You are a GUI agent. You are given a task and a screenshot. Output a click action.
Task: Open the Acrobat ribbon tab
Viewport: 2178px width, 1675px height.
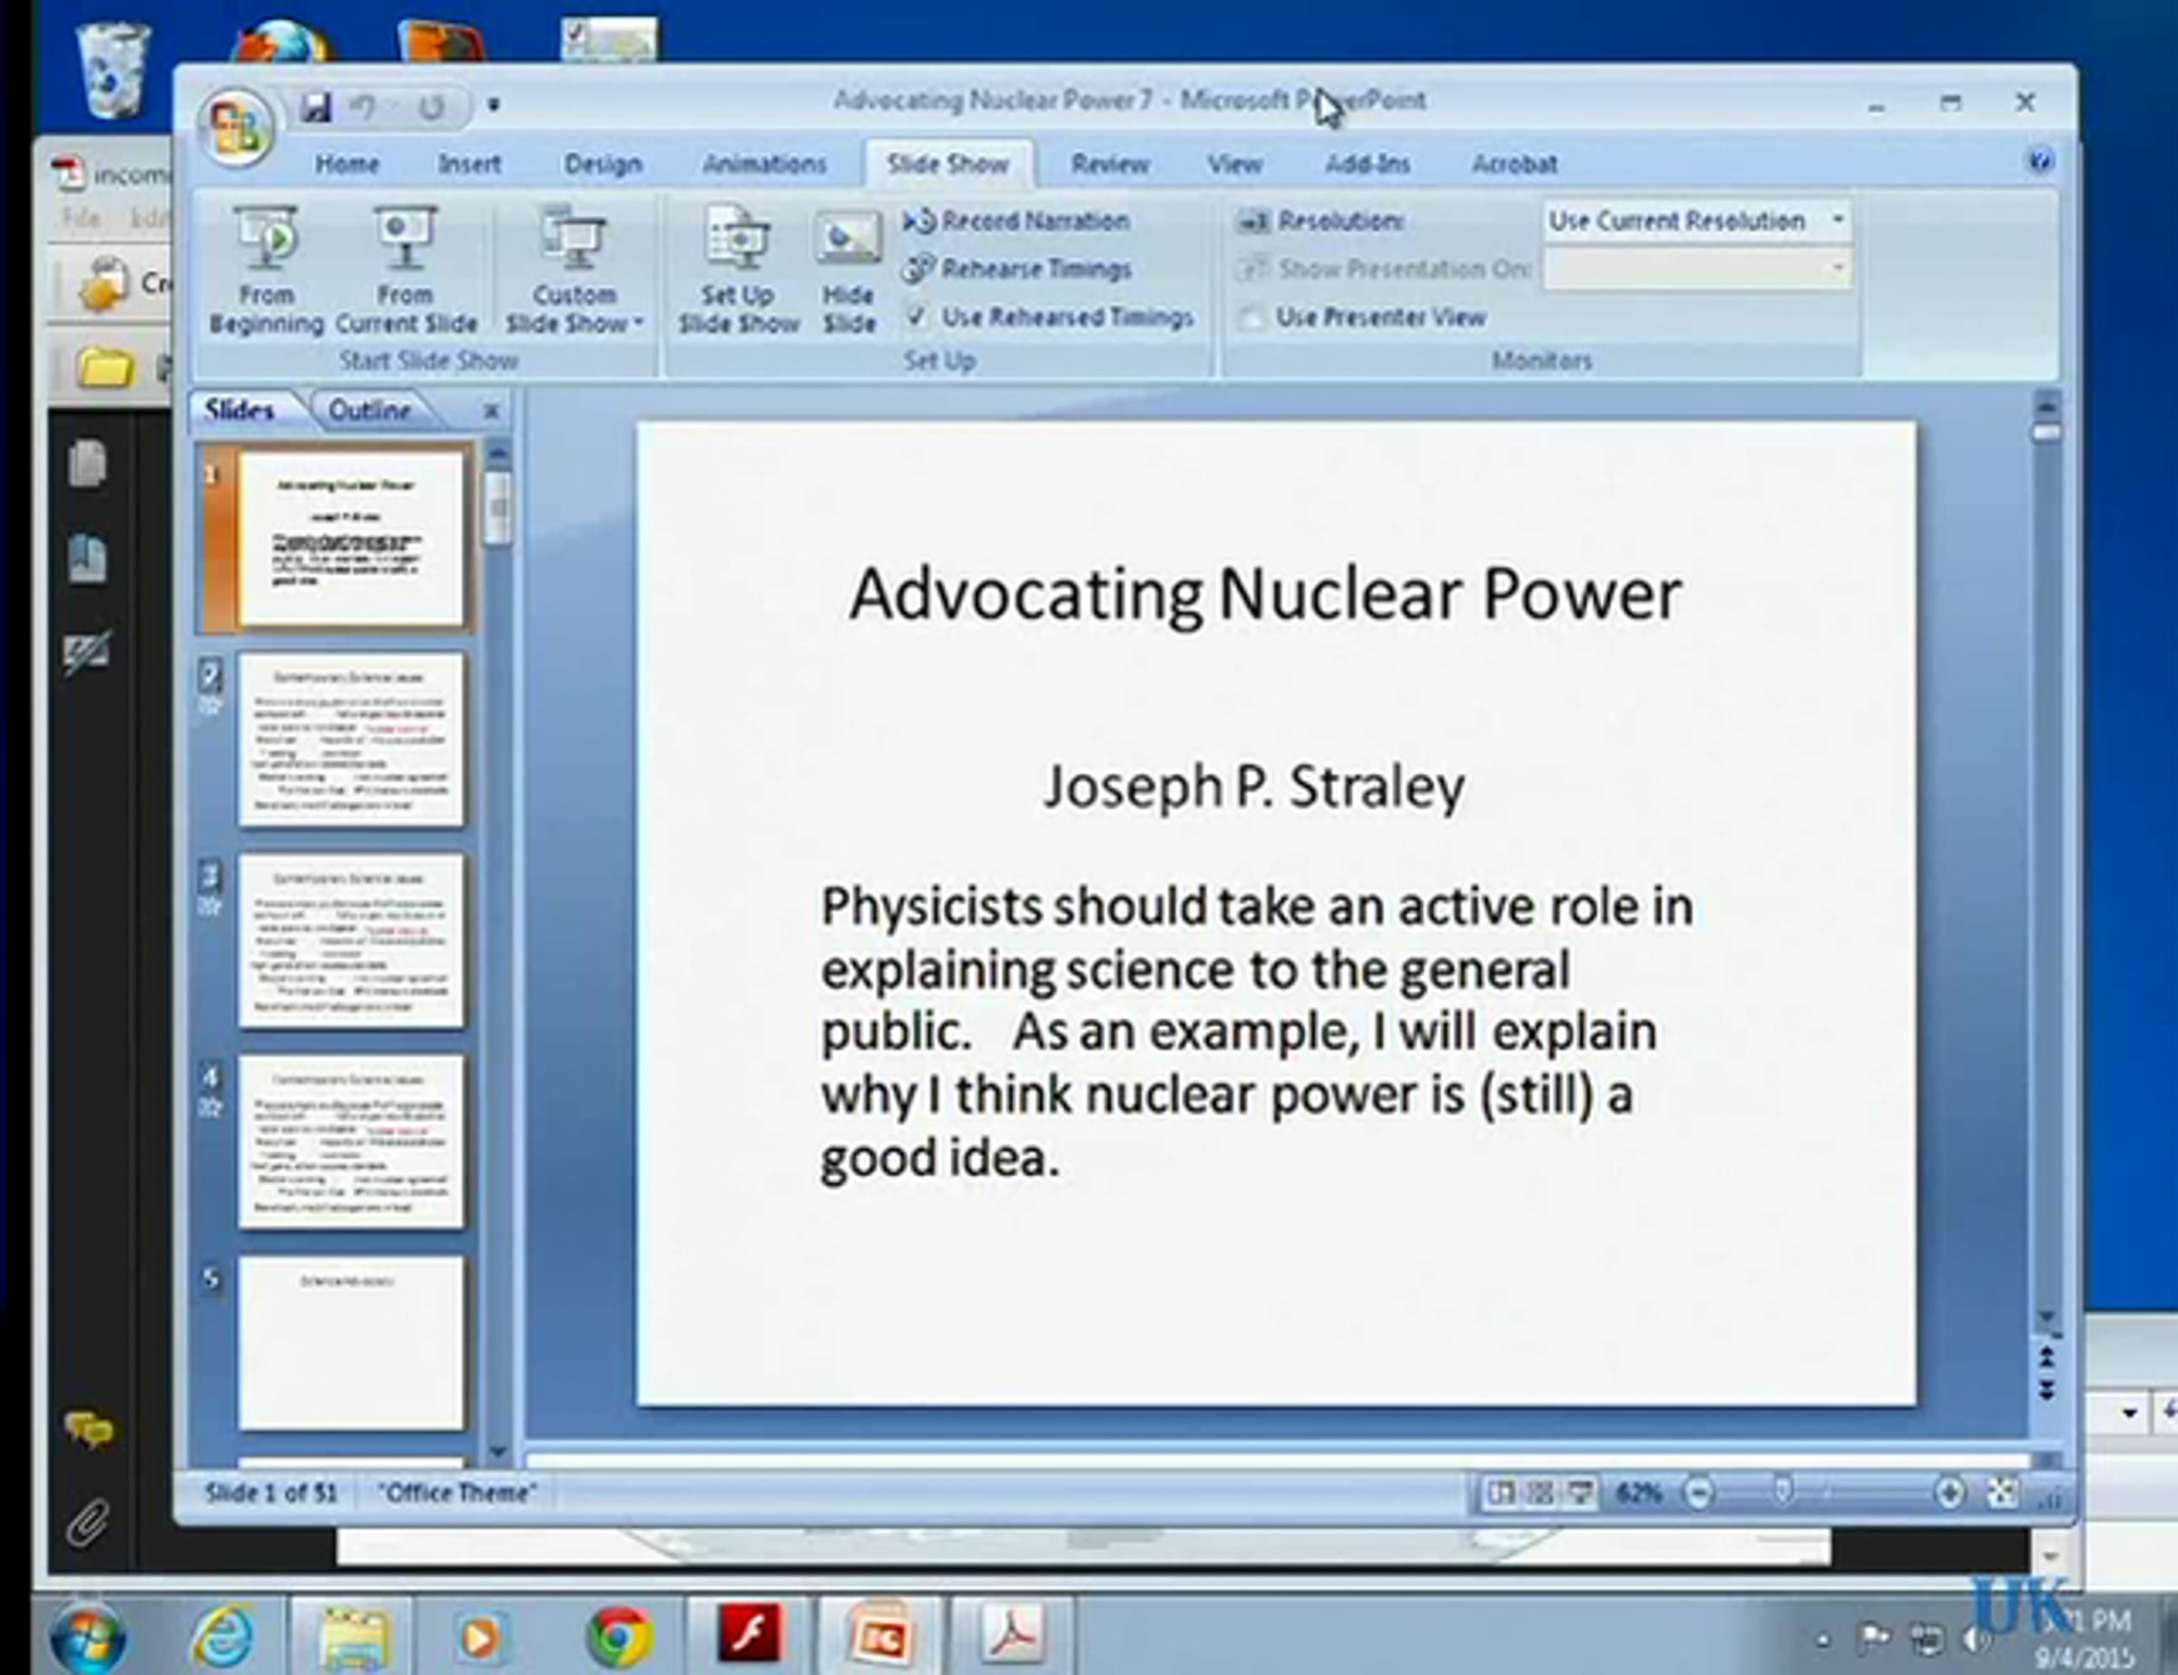1514,163
